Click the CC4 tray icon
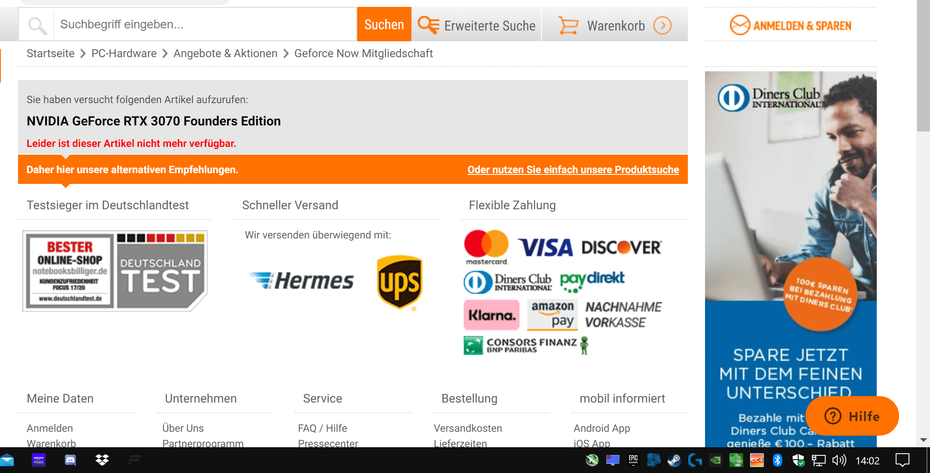930x473 pixels. pos(757,461)
